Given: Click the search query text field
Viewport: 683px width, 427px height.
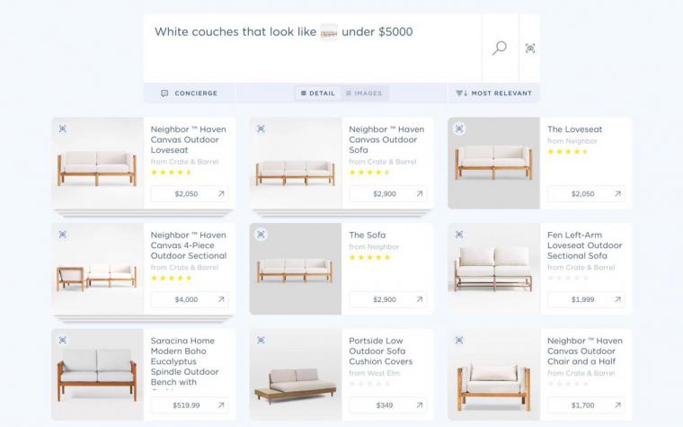Looking at the screenshot, I should (x=313, y=48).
